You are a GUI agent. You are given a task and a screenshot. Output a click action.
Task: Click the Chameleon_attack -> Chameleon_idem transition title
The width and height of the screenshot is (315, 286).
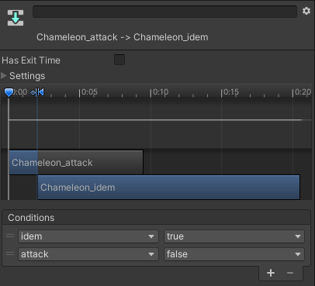[123, 37]
